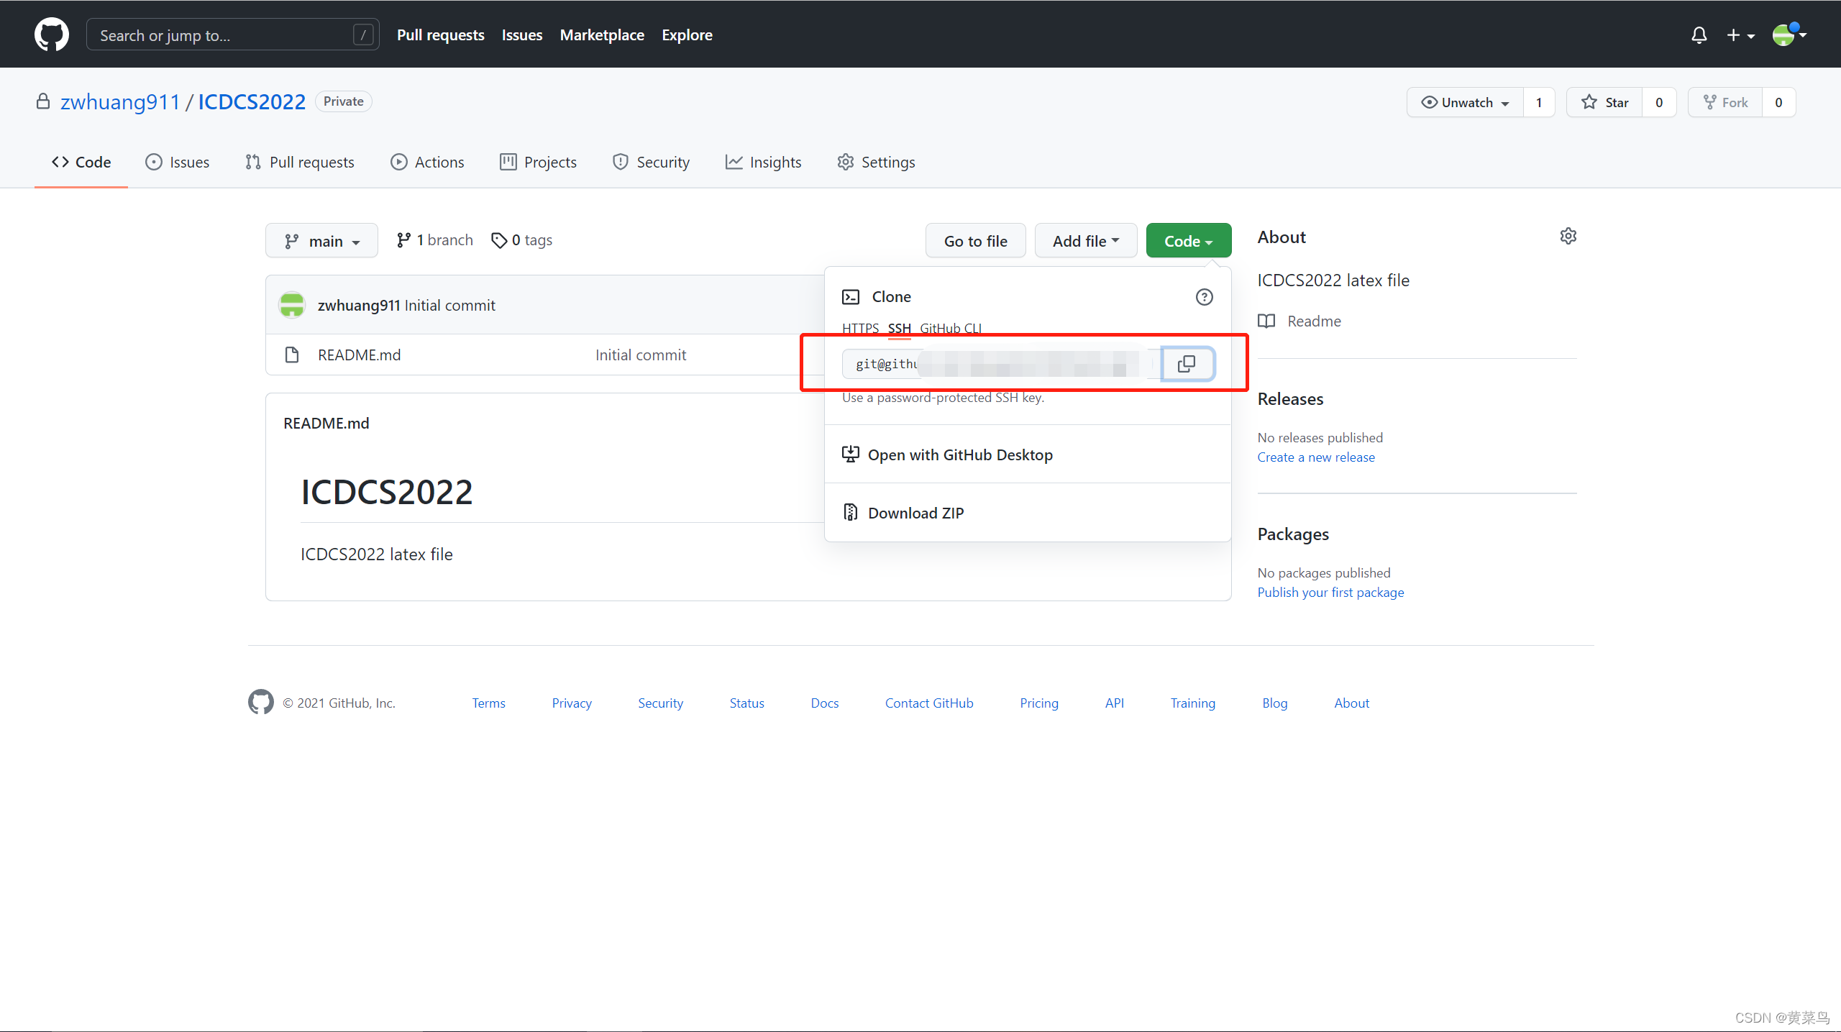Switch to the repository Issues tab

(177, 162)
